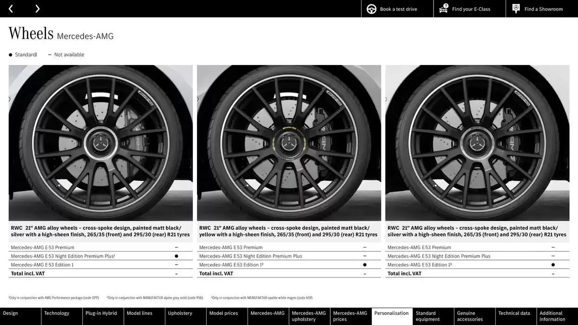Click the third wheel image with footnote 3
The width and height of the screenshot is (578, 325).
pos(477,143)
